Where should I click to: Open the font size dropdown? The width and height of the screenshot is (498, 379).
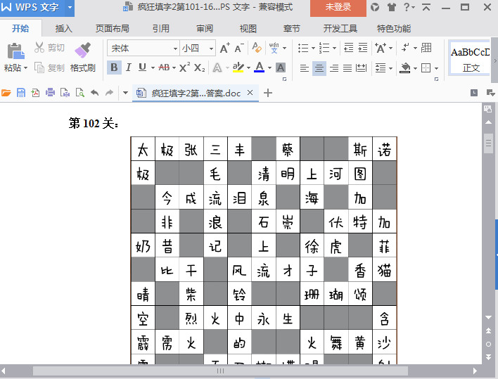pyautogui.click(x=211, y=49)
